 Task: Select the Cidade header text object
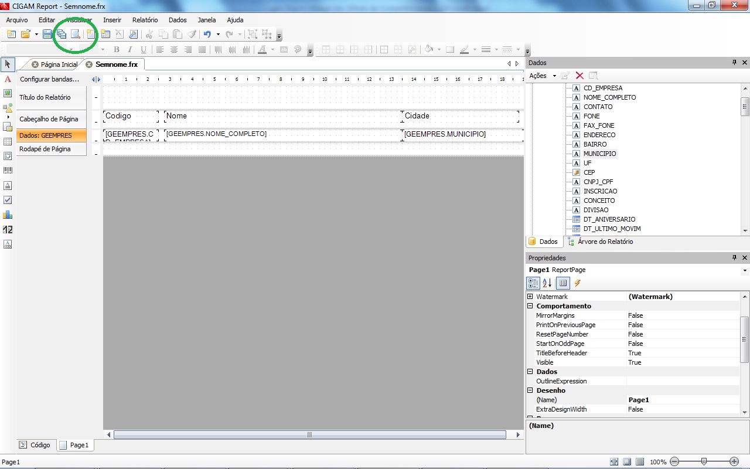tap(461, 116)
